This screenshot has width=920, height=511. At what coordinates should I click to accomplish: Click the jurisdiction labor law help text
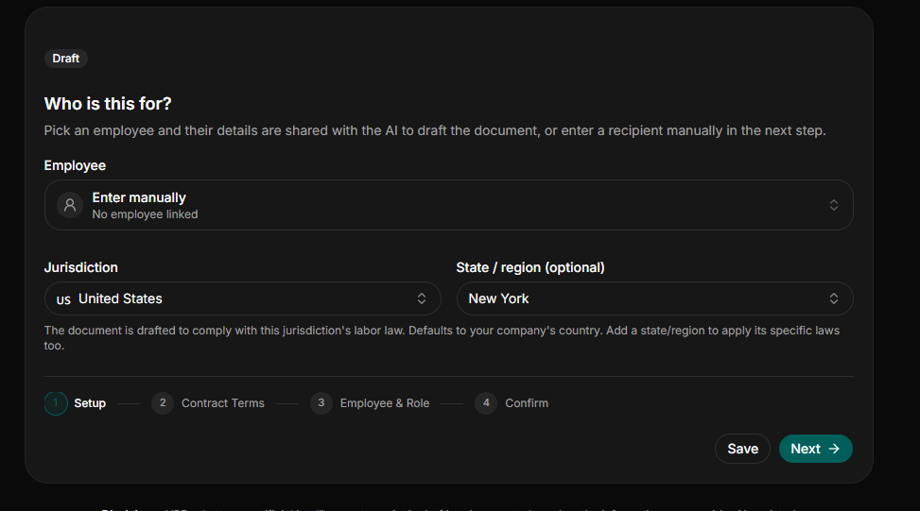(442, 338)
